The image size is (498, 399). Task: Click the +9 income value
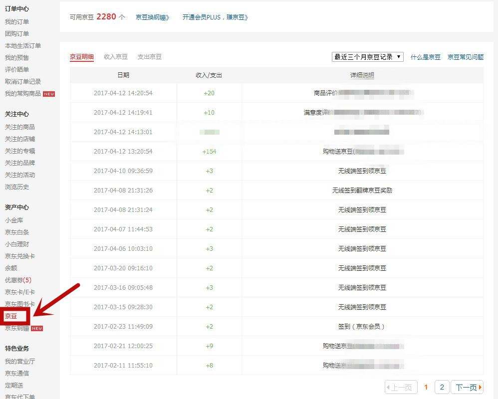coord(209,346)
